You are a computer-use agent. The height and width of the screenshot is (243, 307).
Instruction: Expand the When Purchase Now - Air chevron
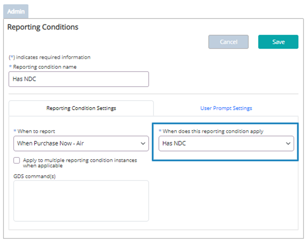tap(143, 143)
